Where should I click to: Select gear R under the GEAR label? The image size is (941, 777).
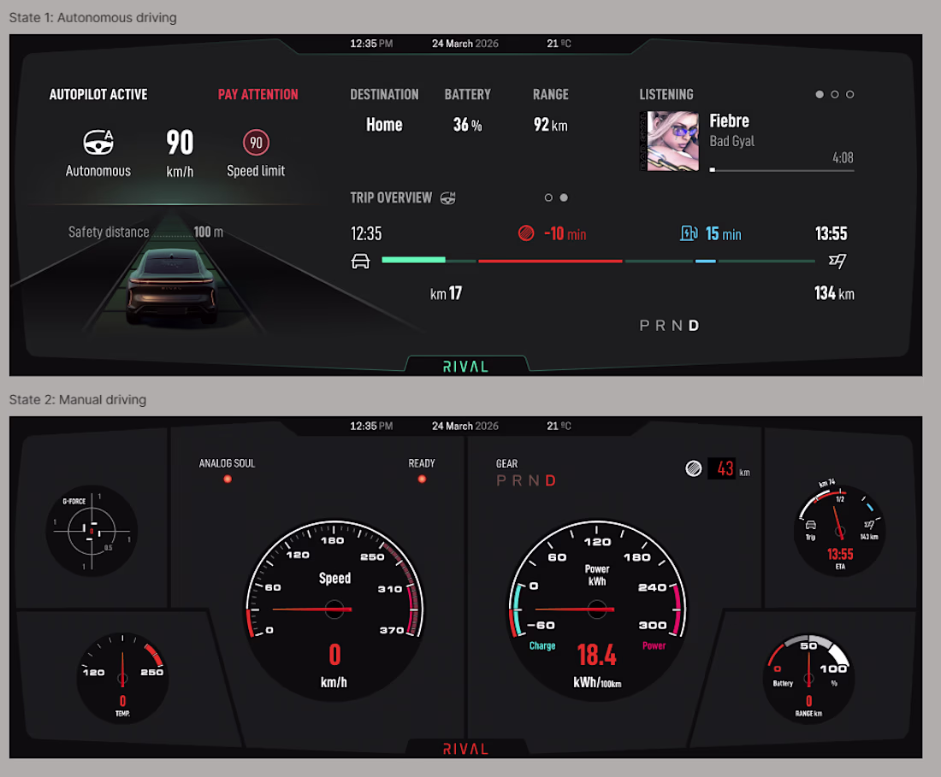click(518, 480)
